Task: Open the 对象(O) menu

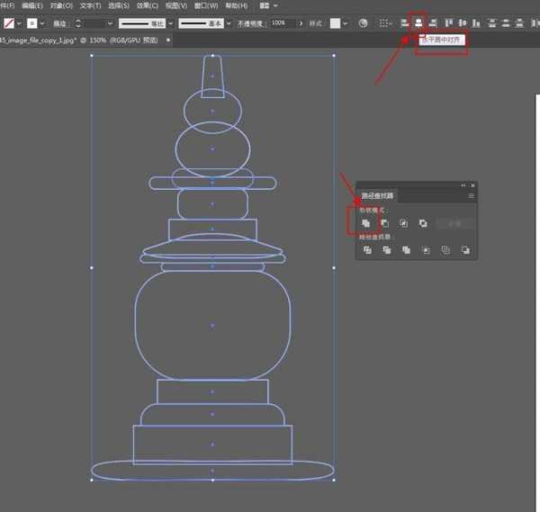Action: [x=61, y=5]
